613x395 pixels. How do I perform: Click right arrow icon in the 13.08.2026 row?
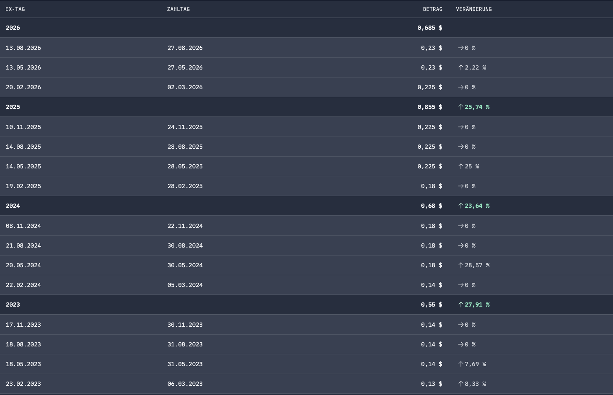pos(460,48)
